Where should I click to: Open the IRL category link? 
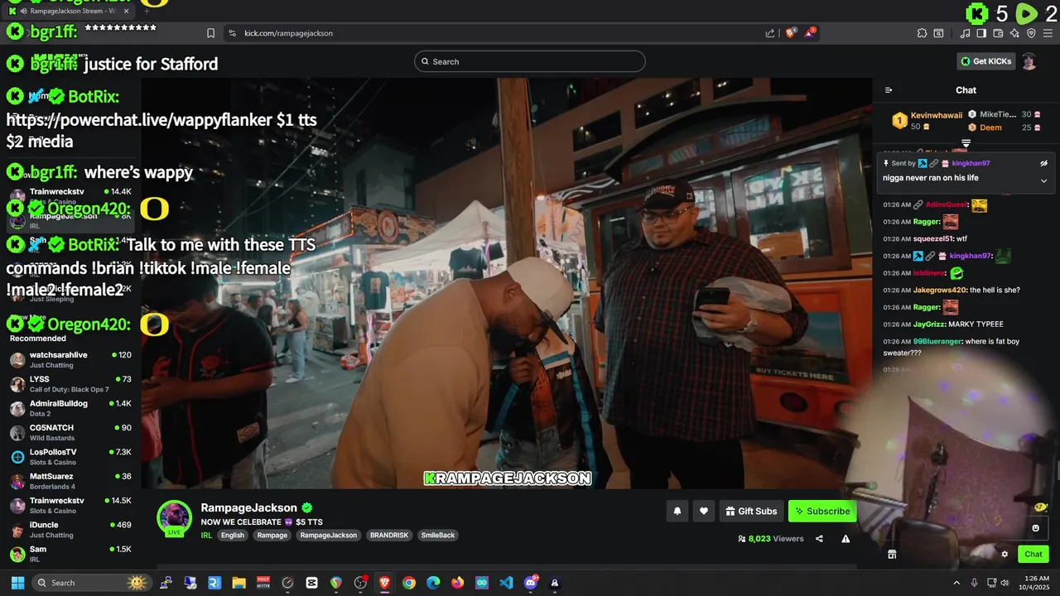click(206, 536)
